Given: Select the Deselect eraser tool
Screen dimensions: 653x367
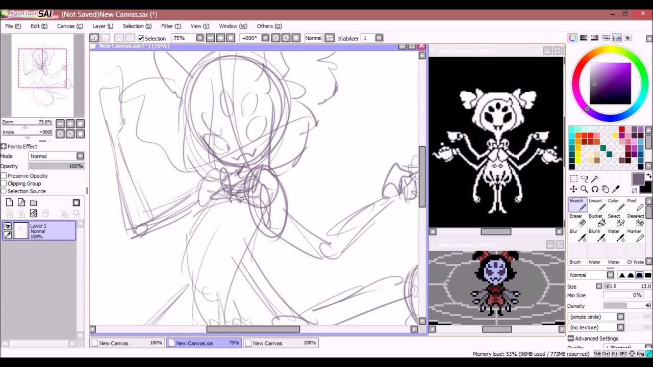Looking at the screenshot, I should click(636, 220).
